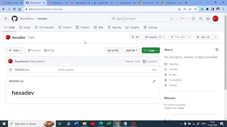
Task: Open the main branch switcher dropdown
Action: click(x=15, y=50)
